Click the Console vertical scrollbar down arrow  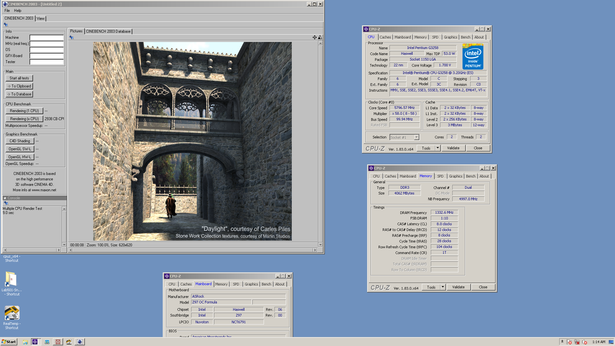point(64,245)
